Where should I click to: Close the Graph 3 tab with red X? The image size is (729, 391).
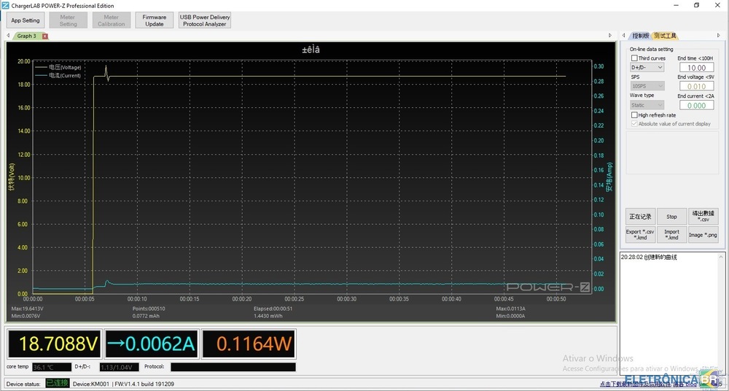44,36
